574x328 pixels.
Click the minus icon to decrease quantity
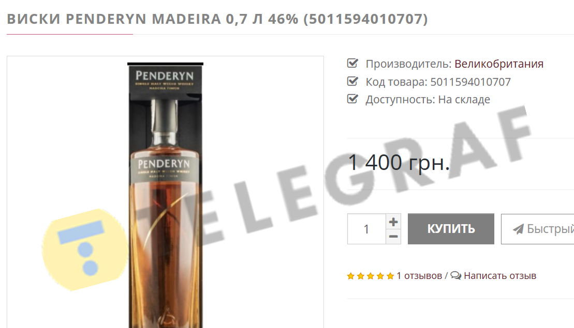click(x=393, y=237)
